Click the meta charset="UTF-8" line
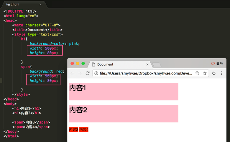Viewport: 230px width, 142px height. 36,25
